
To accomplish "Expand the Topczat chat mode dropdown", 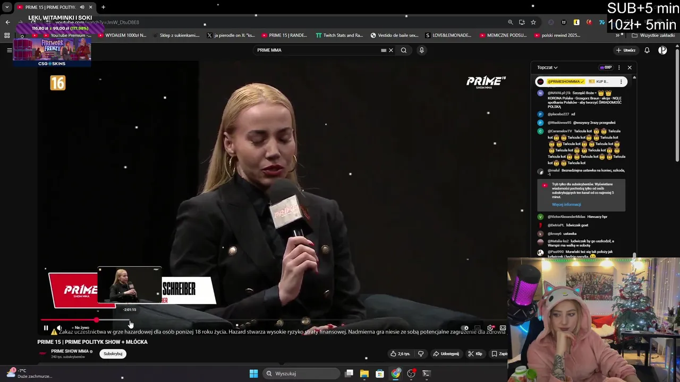I will coord(547,67).
